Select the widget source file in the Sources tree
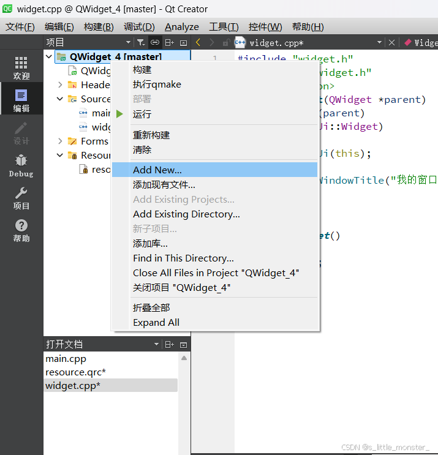 click(94, 127)
